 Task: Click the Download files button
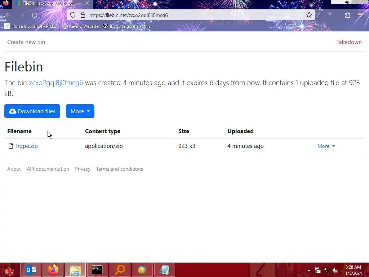click(32, 111)
